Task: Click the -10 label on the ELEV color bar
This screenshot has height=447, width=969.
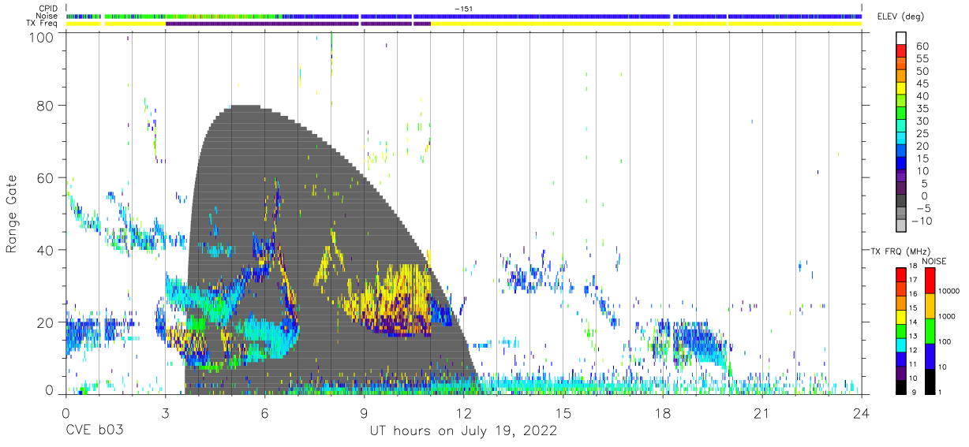Action: tap(920, 222)
